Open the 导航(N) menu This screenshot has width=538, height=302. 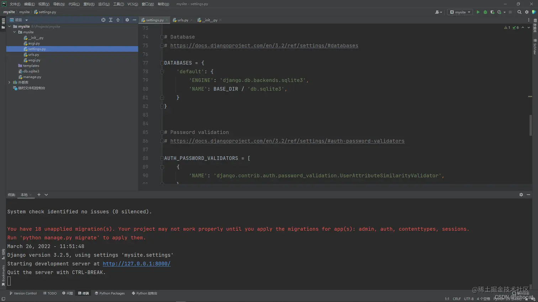tap(59, 4)
